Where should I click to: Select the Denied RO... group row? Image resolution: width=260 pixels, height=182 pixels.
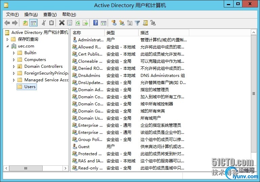130,68
